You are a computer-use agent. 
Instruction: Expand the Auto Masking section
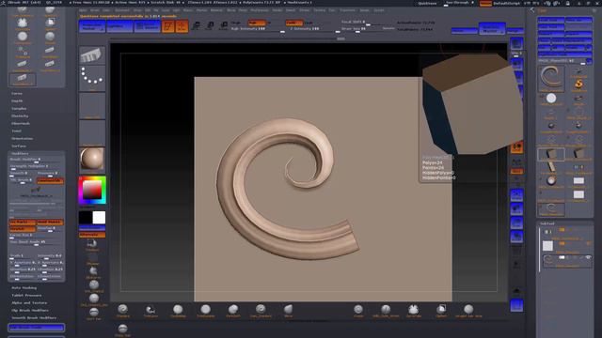click(24, 288)
